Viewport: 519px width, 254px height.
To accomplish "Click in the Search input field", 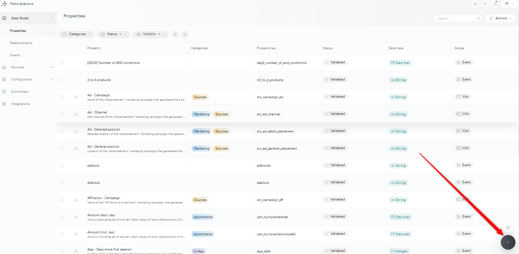I will [455, 18].
